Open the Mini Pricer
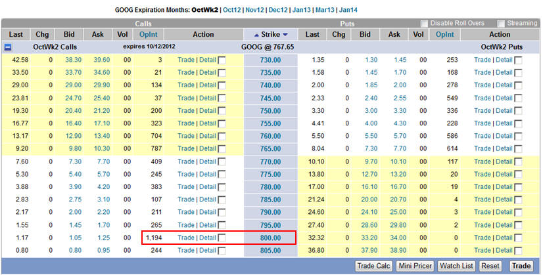 [x=413, y=266]
